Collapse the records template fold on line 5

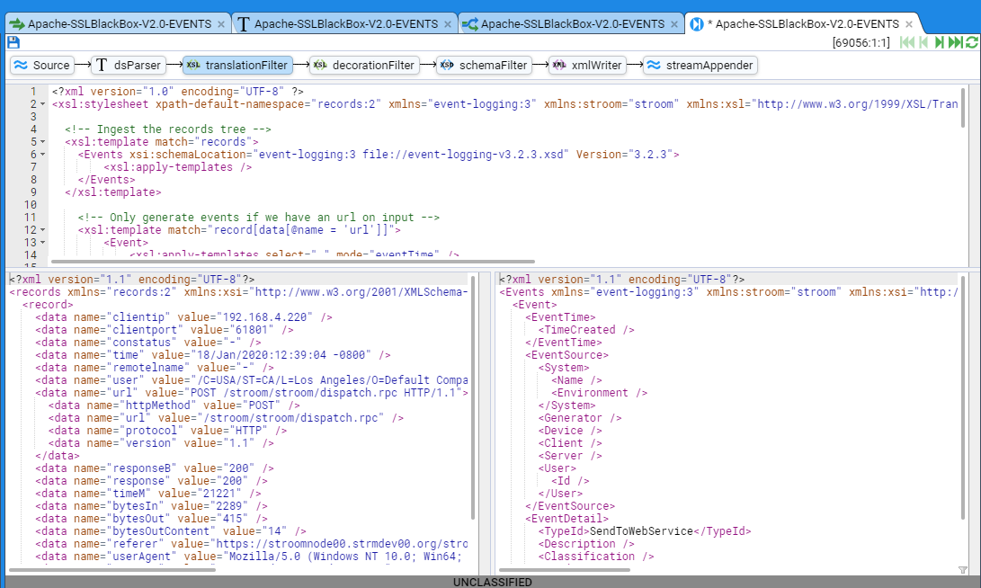point(43,142)
